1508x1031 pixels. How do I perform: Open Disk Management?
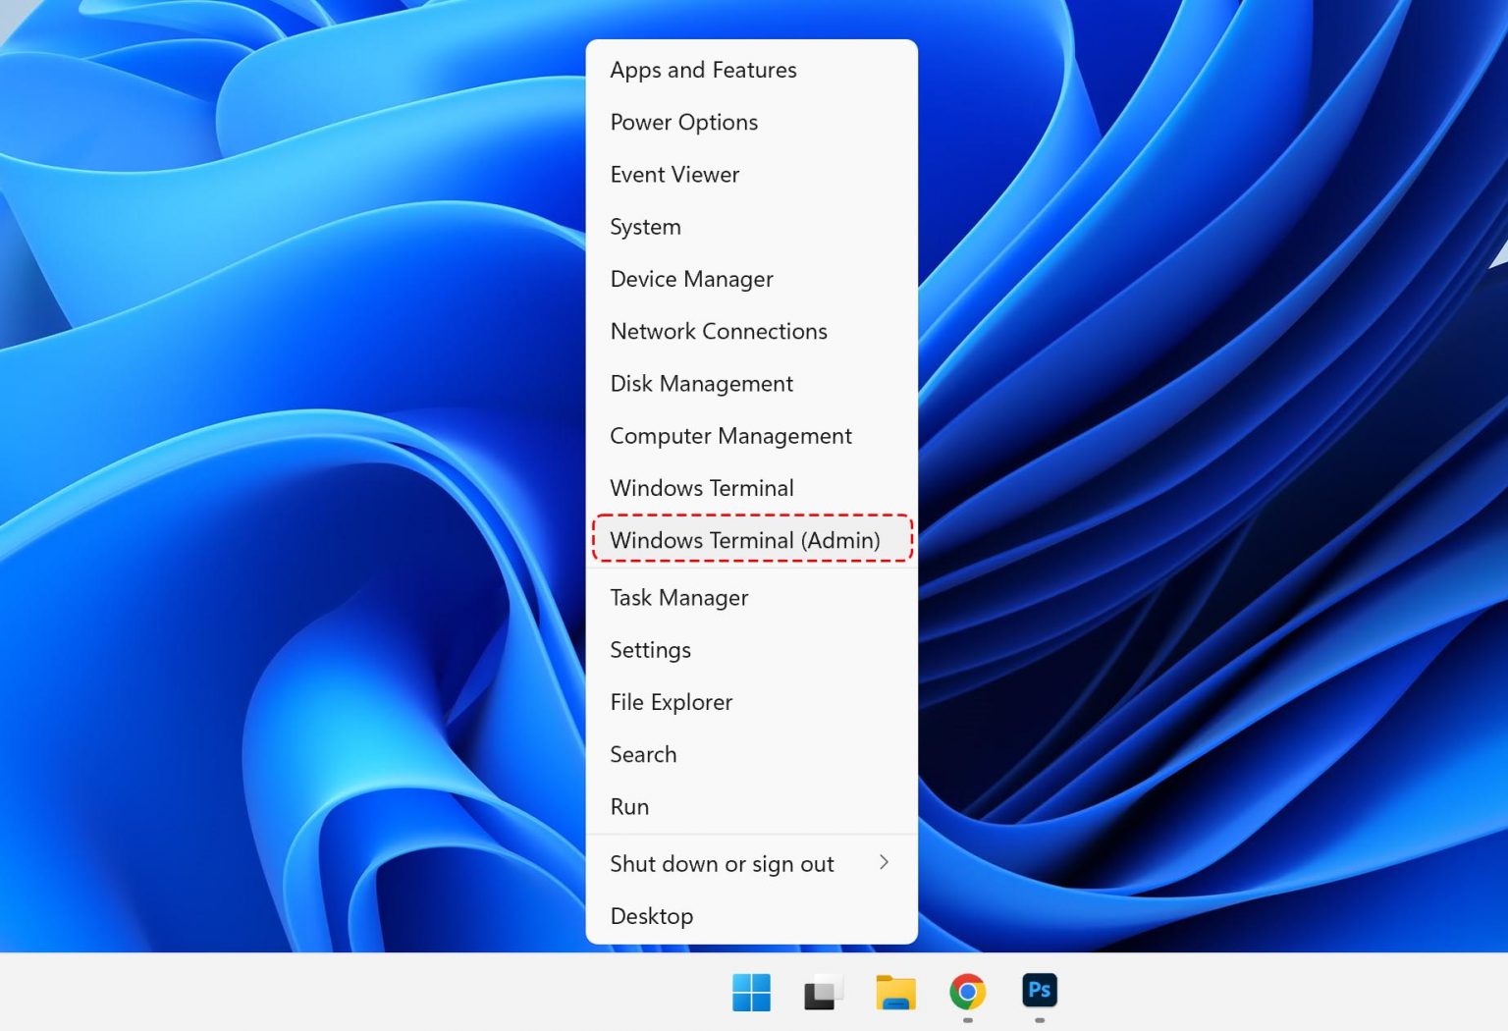point(701,383)
